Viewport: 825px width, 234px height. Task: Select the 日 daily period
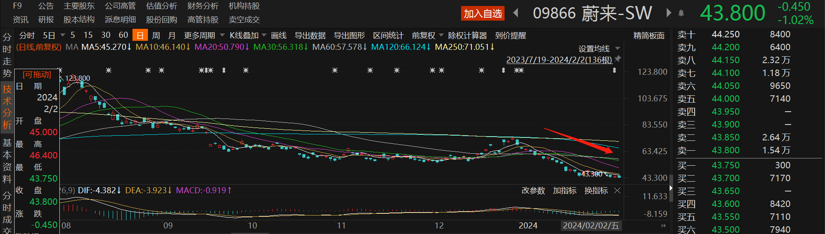click(140, 35)
